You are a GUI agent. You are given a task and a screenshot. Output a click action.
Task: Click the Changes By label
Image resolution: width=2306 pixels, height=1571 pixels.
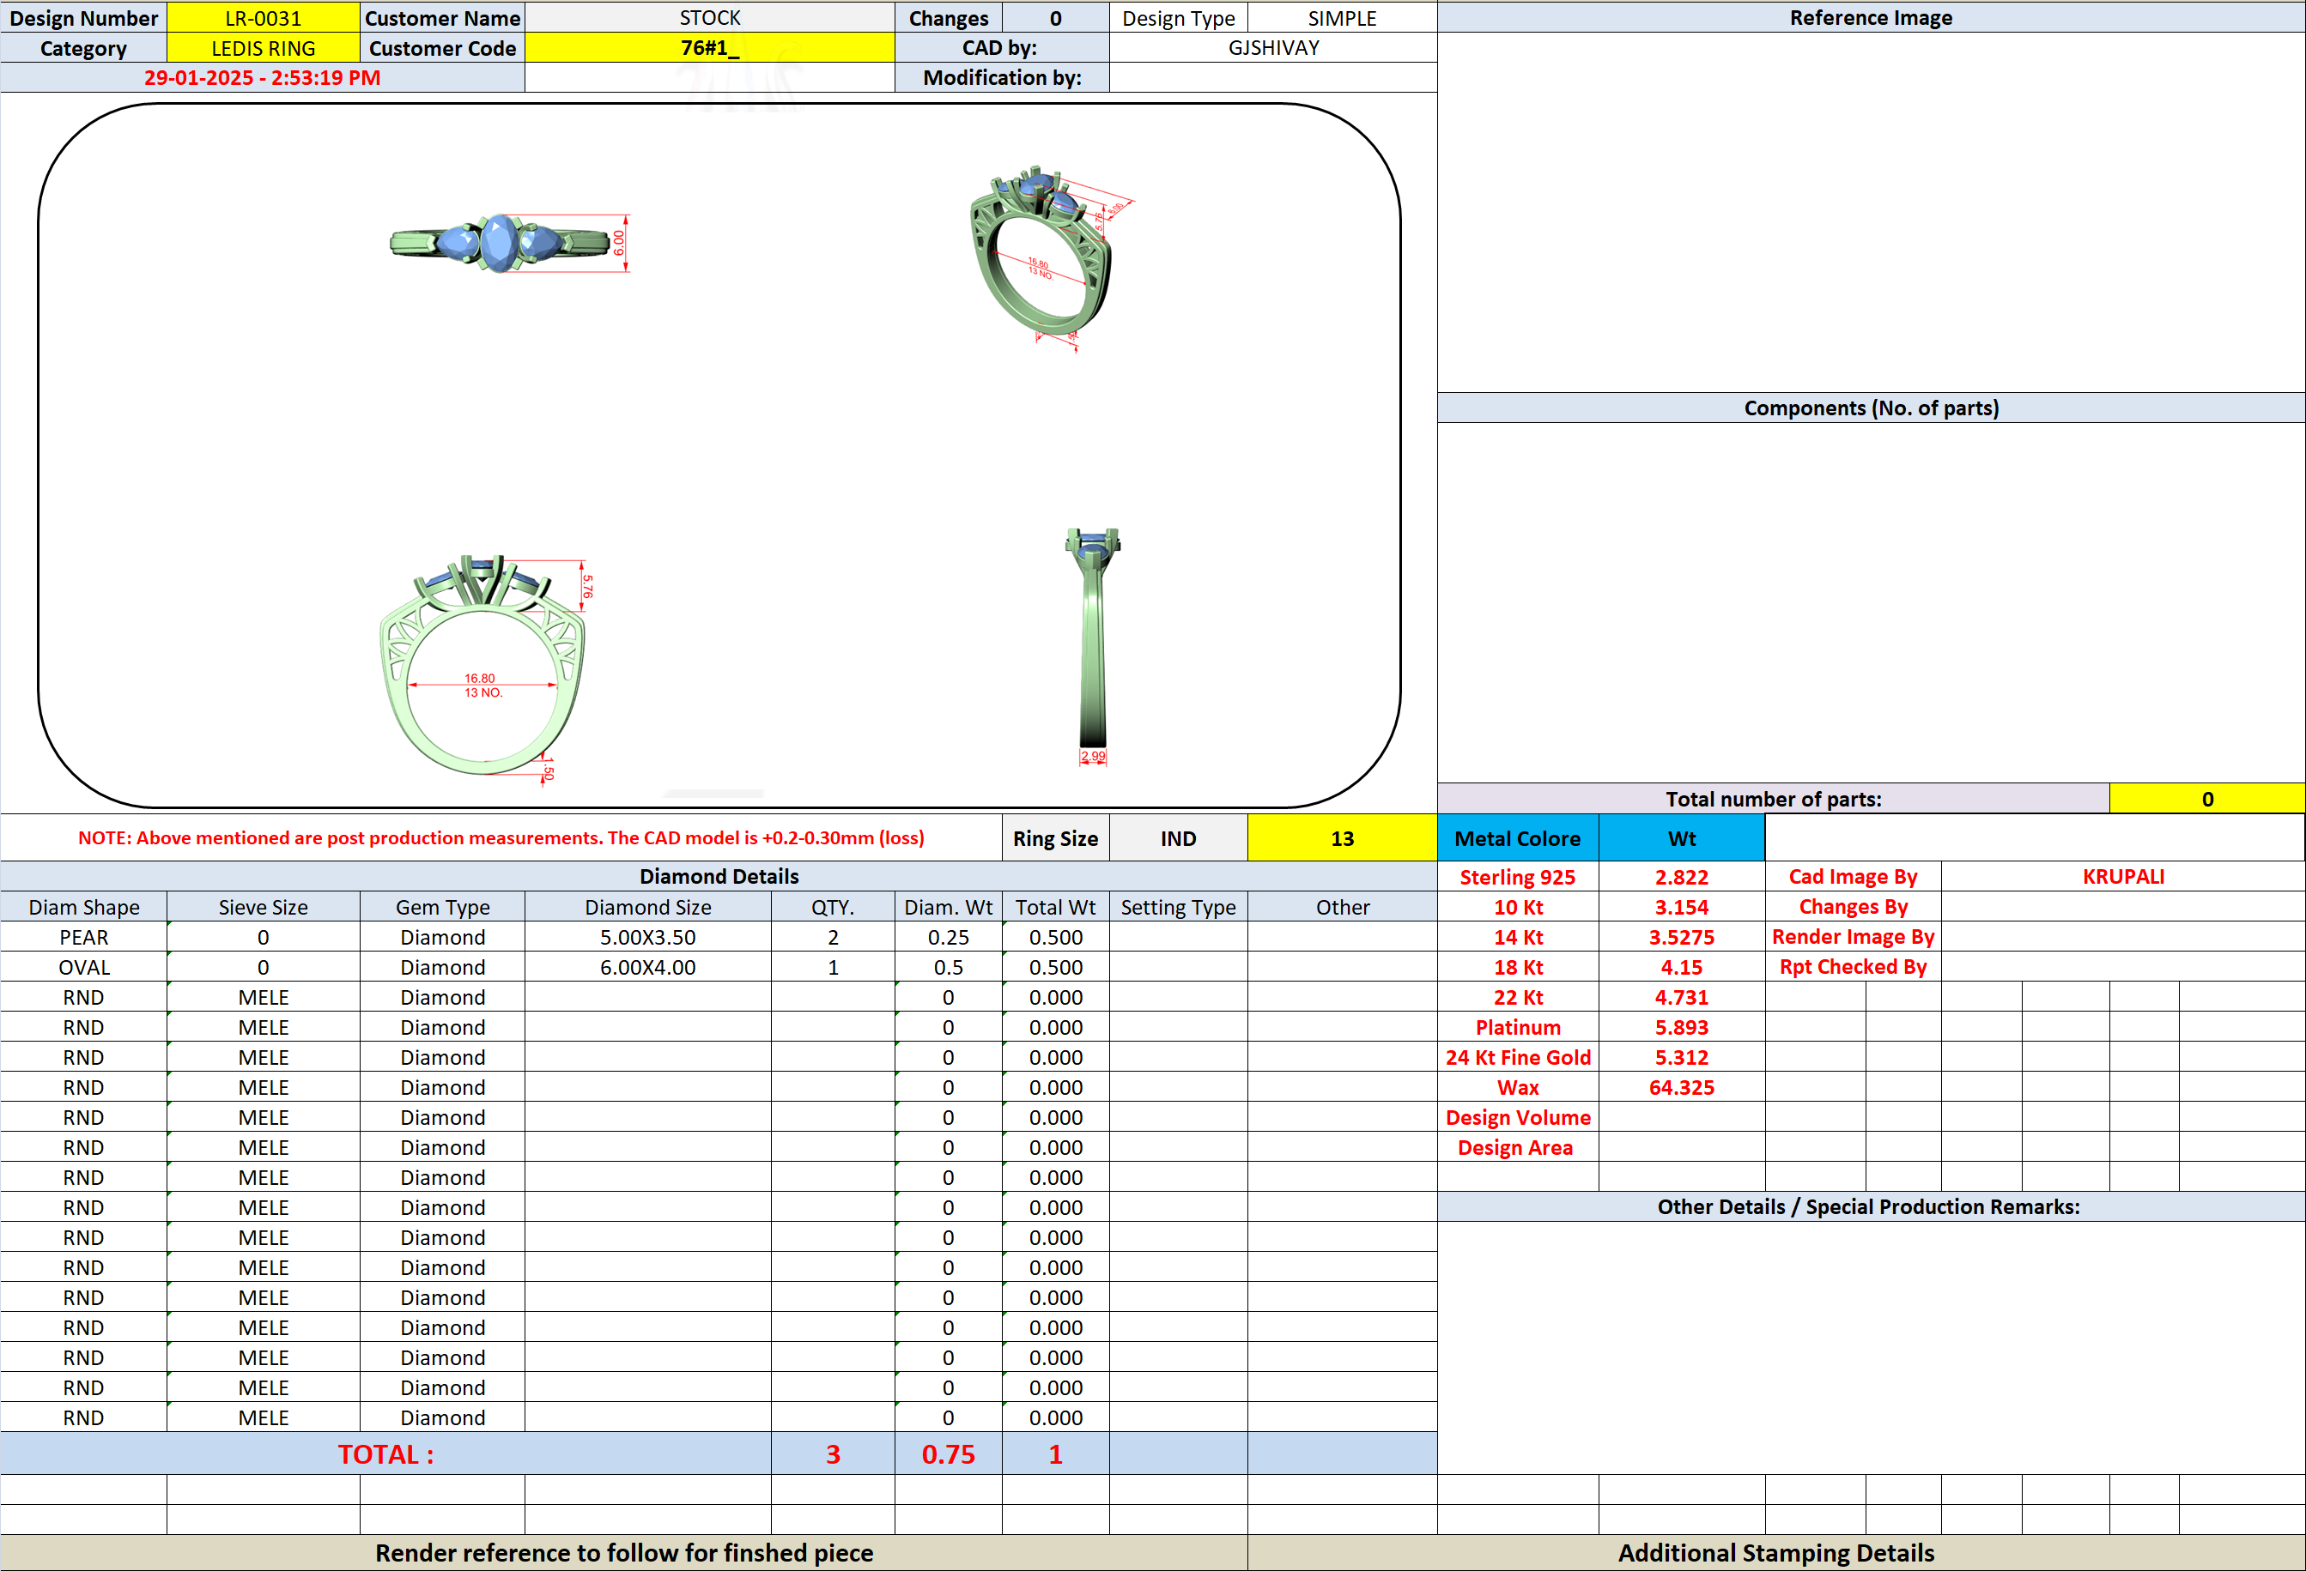pos(1853,907)
